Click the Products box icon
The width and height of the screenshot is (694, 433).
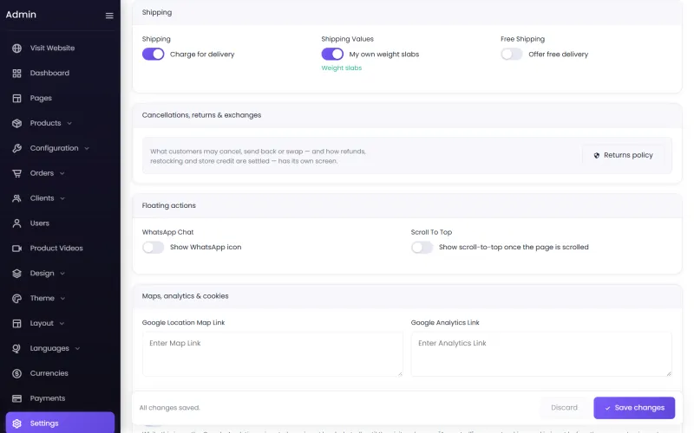coord(16,123)
